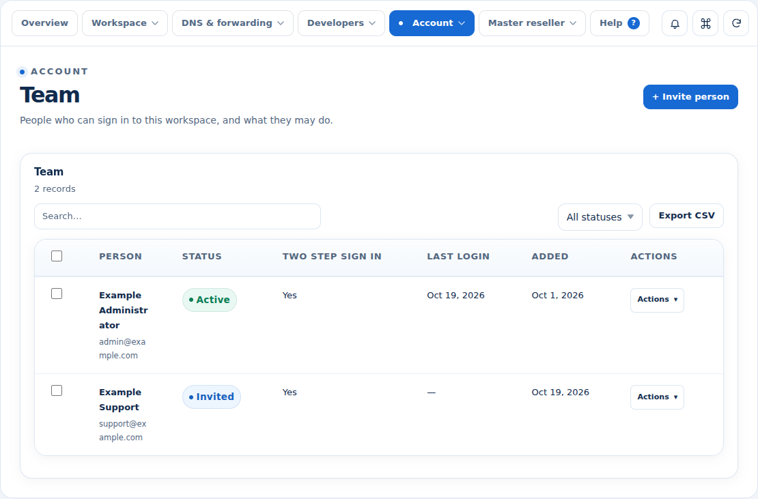
Task: Open the notifications bell
Action: coord(675,23)
